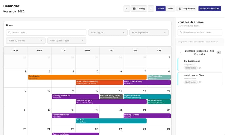Focus the Search unscheduled tasks field
The image size is (225, 135).
(200, 32)
